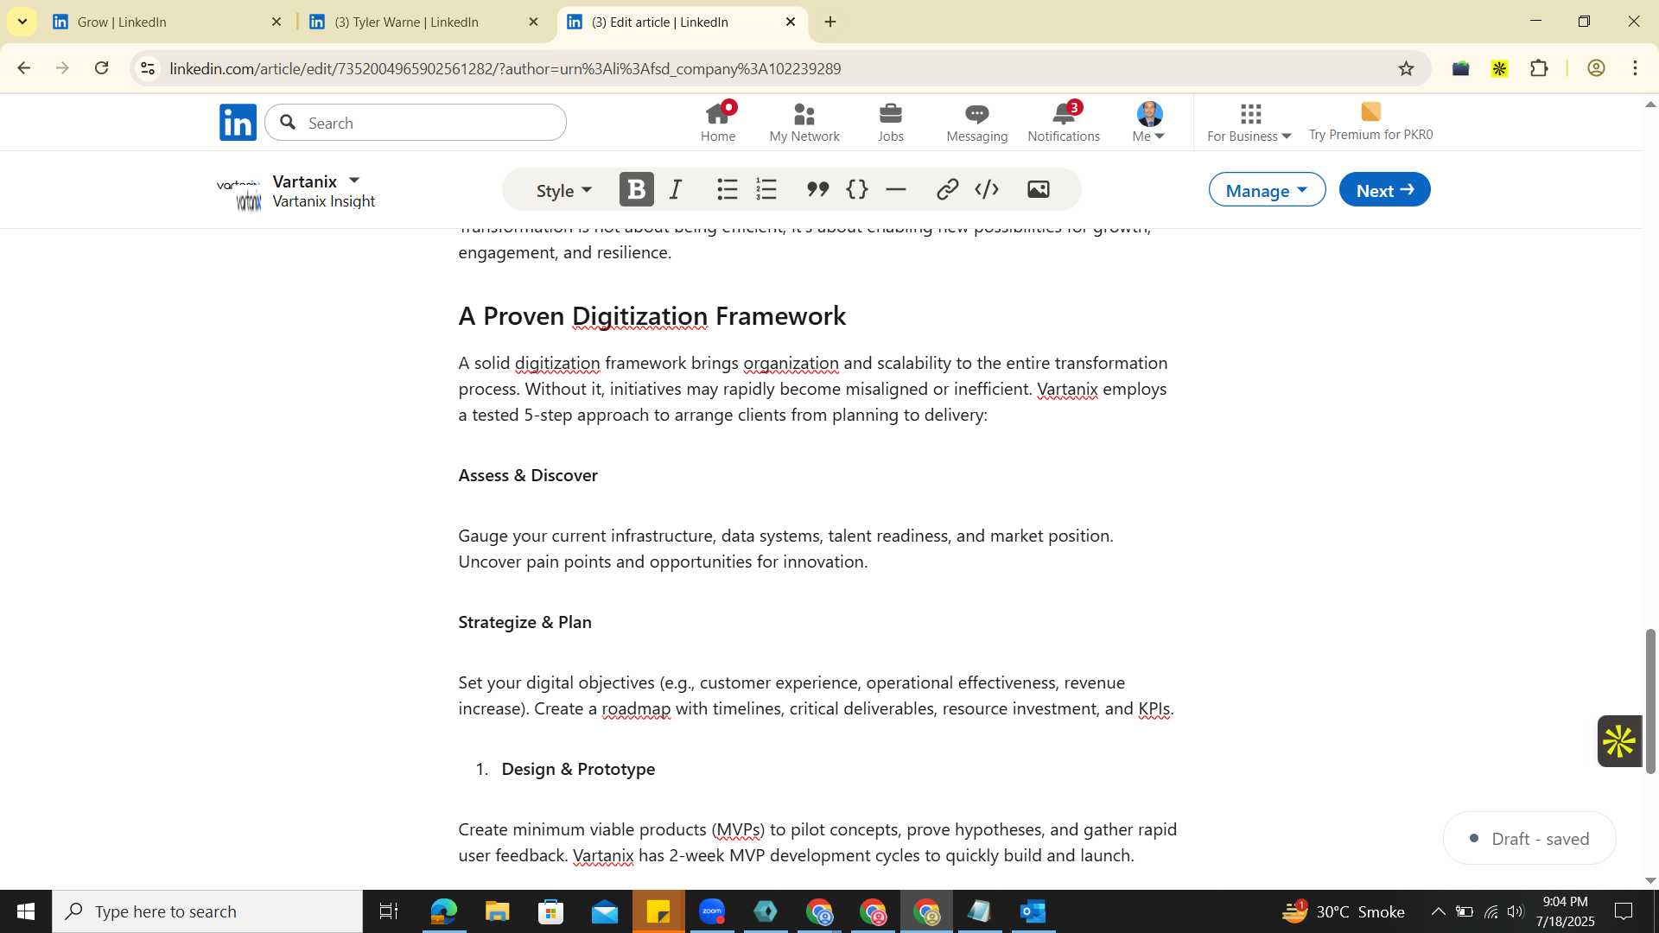1659x933 pixels.
Task: Add a hyperlink with link icon
Action: pos(947,189)
